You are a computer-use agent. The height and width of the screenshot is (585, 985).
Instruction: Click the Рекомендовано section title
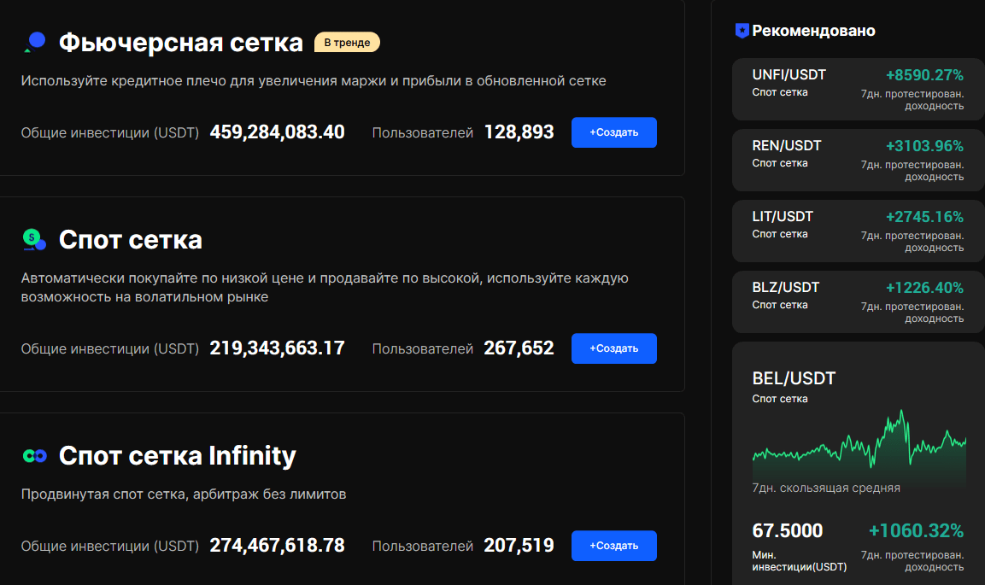[813, 31]
